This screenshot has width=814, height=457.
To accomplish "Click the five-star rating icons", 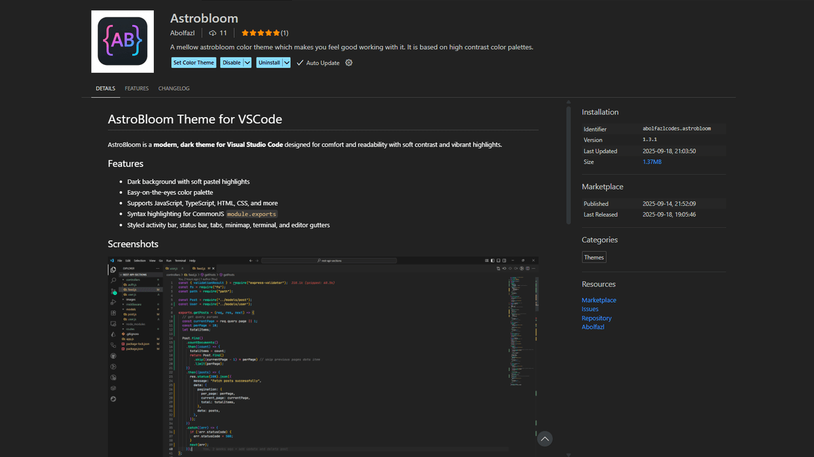I will tap(260, 32).
